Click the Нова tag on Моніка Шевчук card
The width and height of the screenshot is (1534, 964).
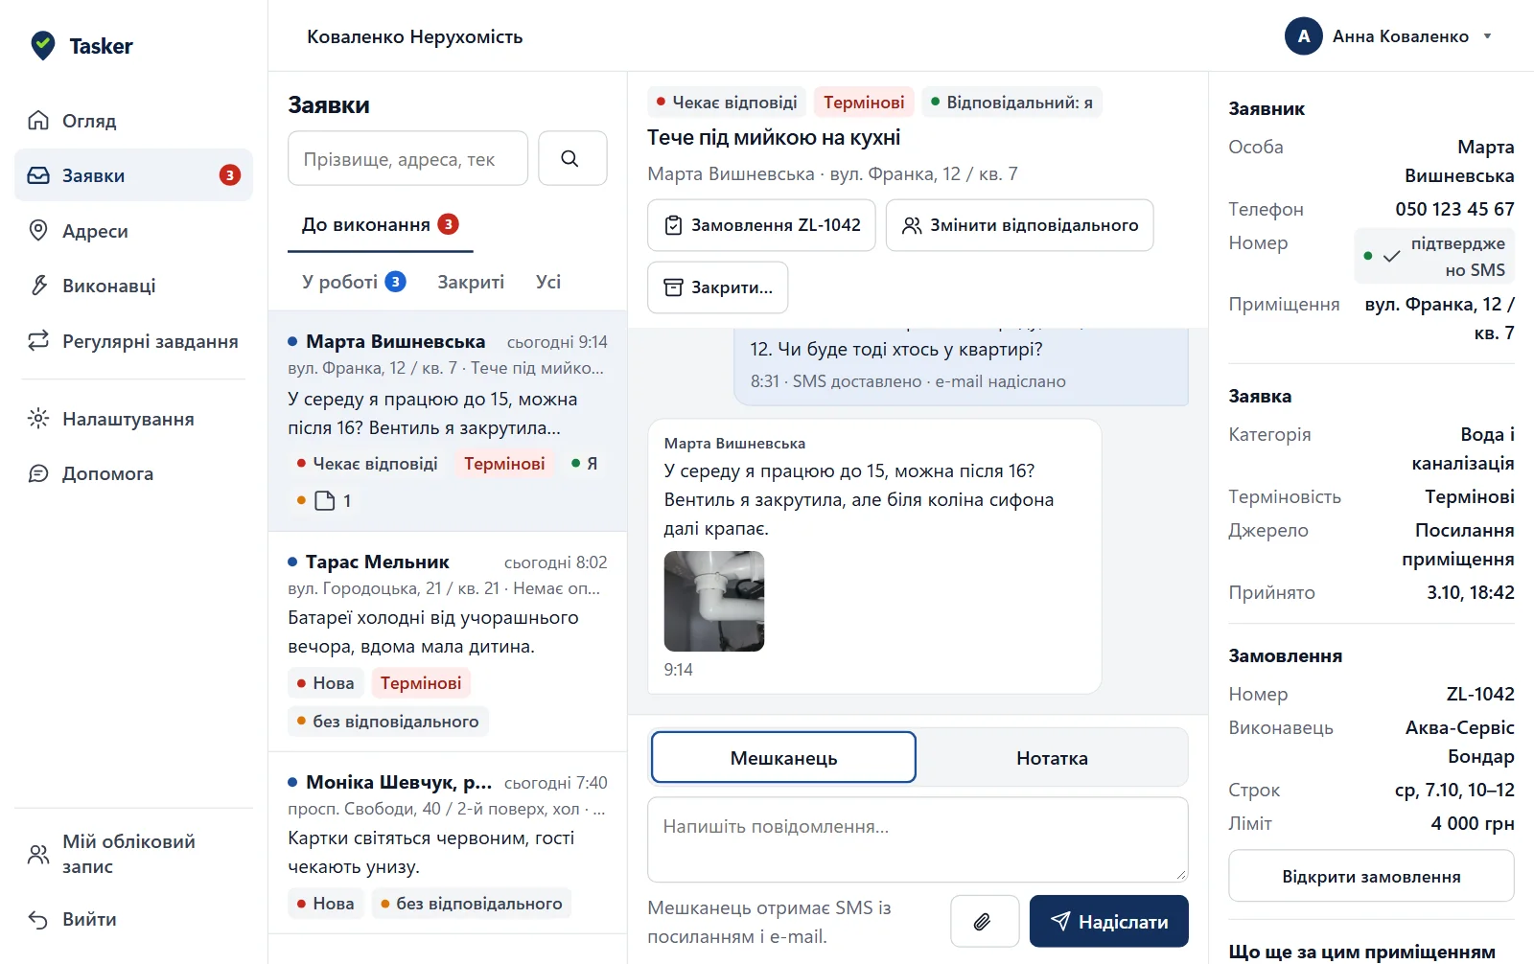(x=326, y=903)
